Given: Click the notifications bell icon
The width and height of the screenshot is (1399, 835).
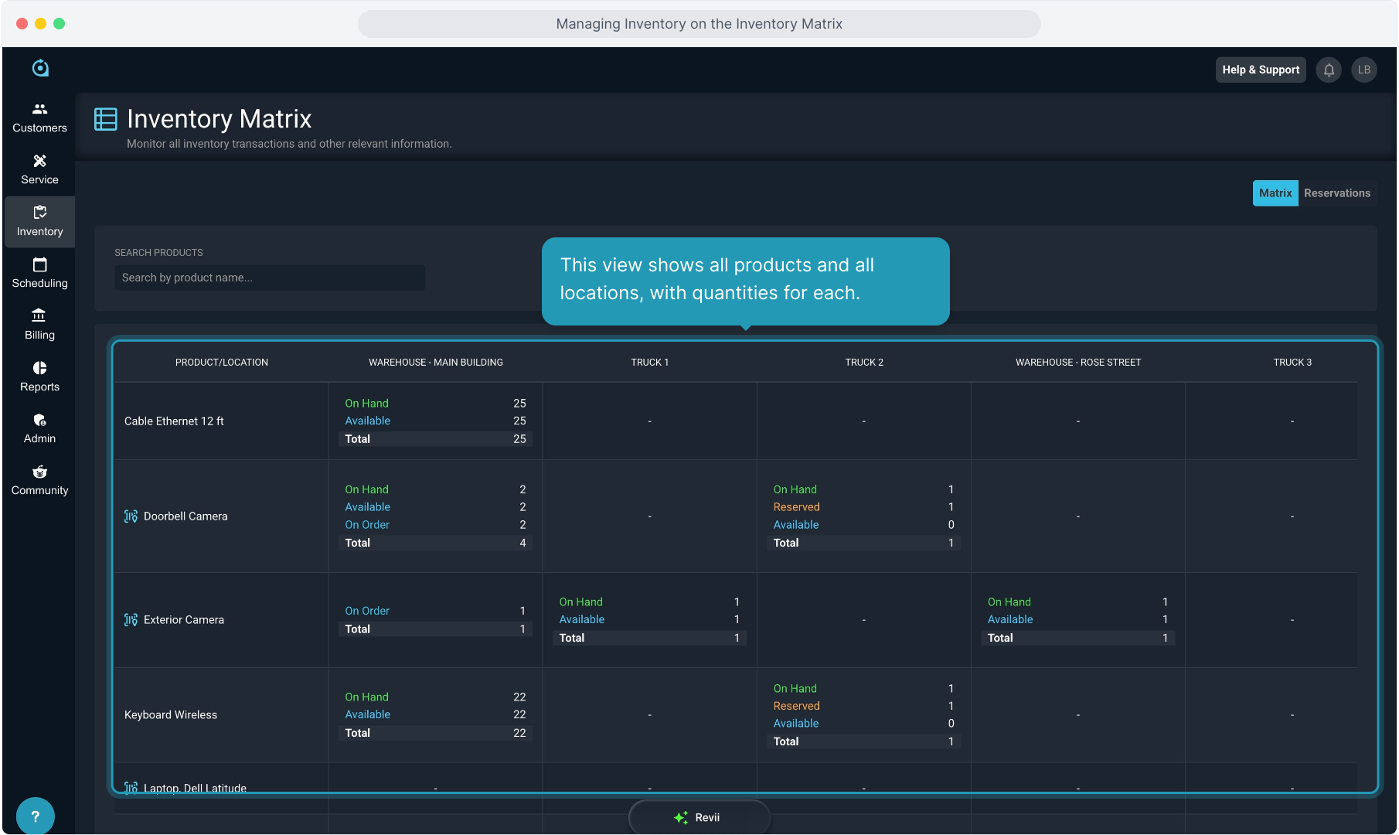Looking at the screenshot, I should (1329, 70).
